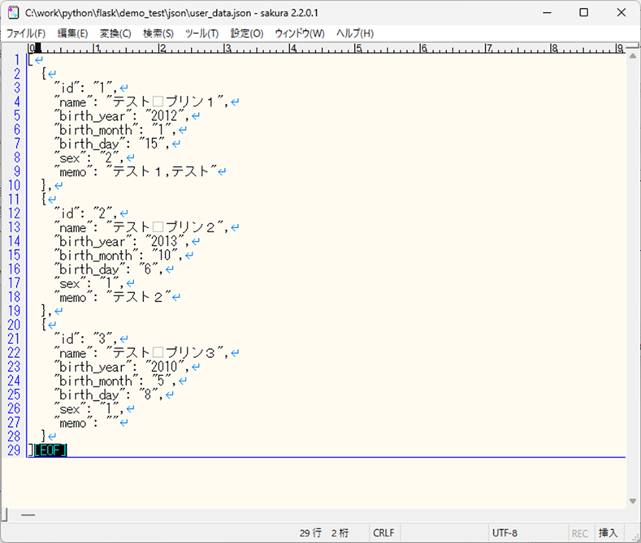Maximize the sakura editor window
Image resolution: width=641 pixels, height=543 pixels.
pyautogui.click(x=584, y=13)
